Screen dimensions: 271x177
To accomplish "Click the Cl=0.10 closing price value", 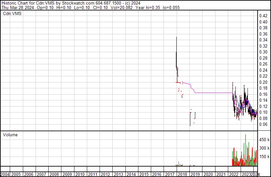I will [x=101, y=7].
